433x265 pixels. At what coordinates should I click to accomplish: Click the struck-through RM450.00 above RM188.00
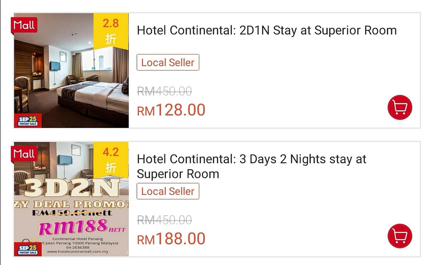pyautogui.click(x=164, y=220)
